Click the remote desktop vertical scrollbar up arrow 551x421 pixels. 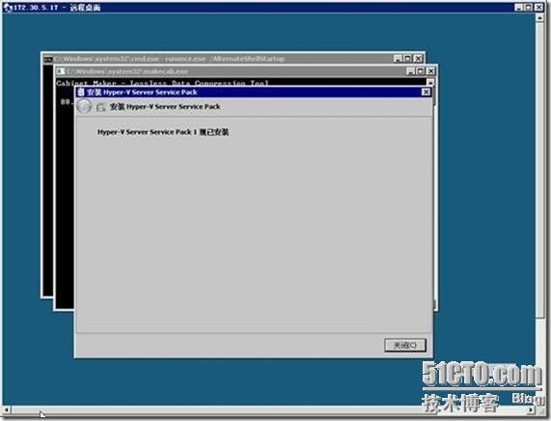(x=540, y=17)
